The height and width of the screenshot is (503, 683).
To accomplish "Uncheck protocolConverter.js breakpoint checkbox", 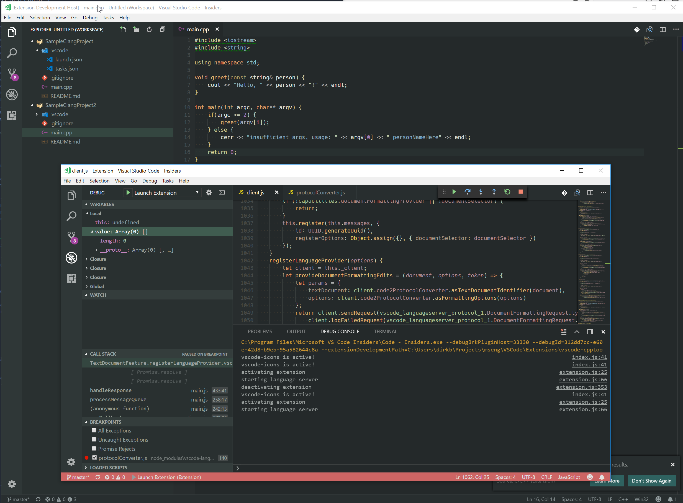I will pos(94,458).
